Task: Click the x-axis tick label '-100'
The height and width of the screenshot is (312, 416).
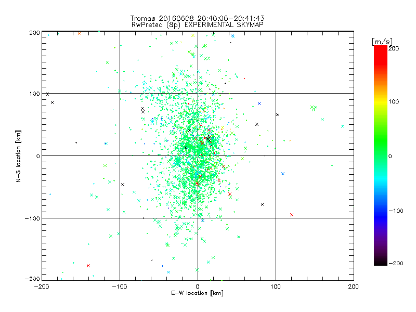Action: [x=120, y=287]
